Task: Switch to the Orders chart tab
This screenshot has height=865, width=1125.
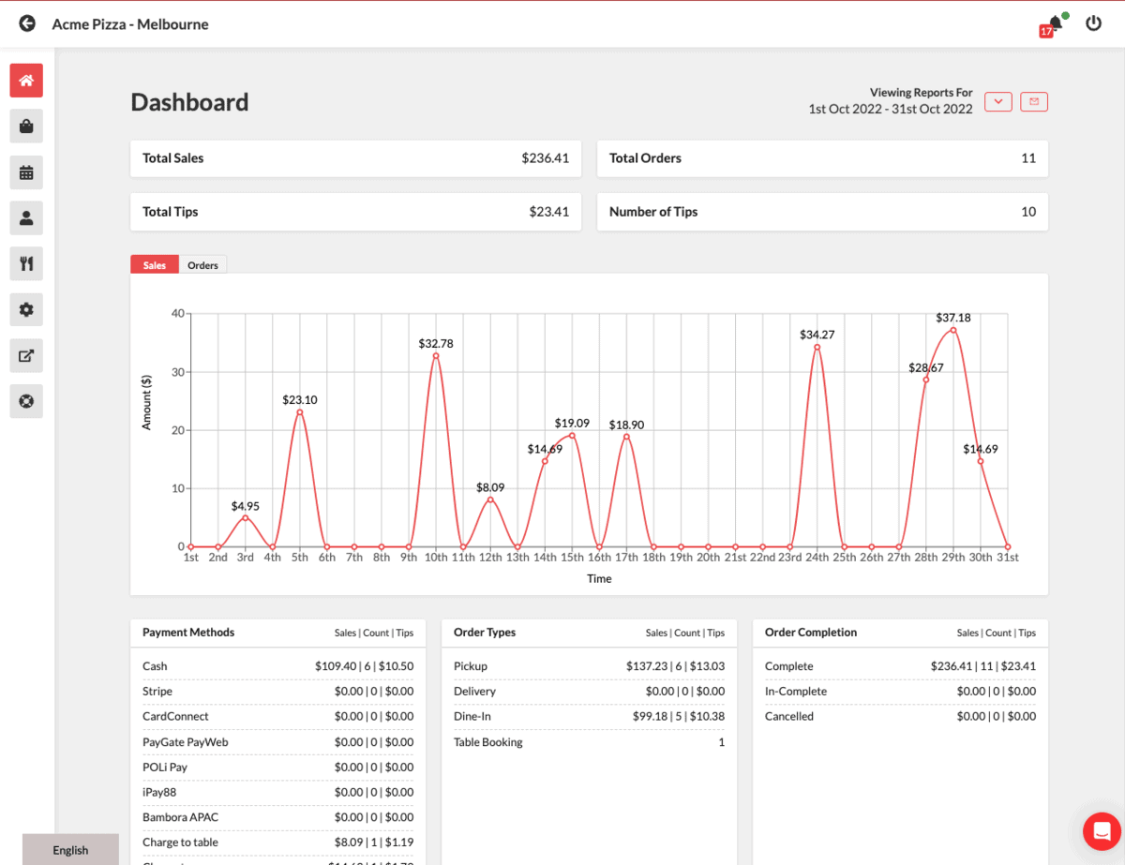Action: [x=202, y=264]
